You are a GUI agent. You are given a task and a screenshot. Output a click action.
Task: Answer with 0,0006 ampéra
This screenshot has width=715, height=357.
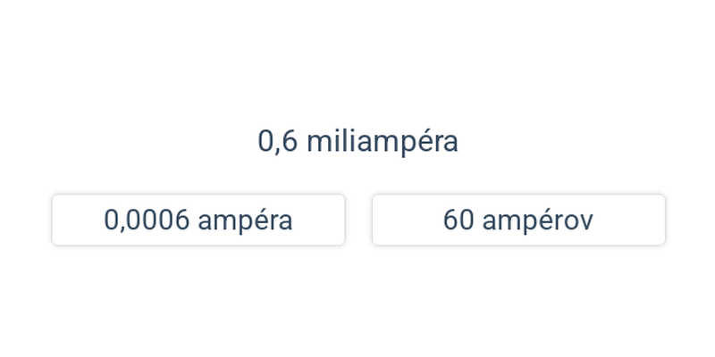click(x=198, y=220)
